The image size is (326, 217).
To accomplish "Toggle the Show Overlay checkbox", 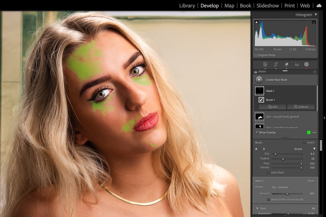I will pos(256,132).
